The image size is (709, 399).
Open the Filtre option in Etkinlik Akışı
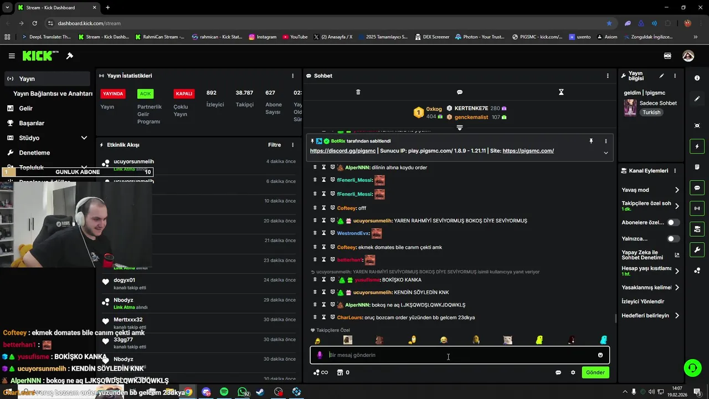click(x=274, y=145)
